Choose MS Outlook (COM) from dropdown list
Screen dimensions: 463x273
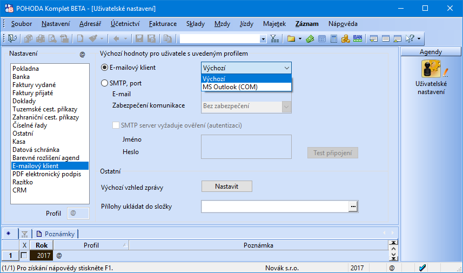(246, 87)
